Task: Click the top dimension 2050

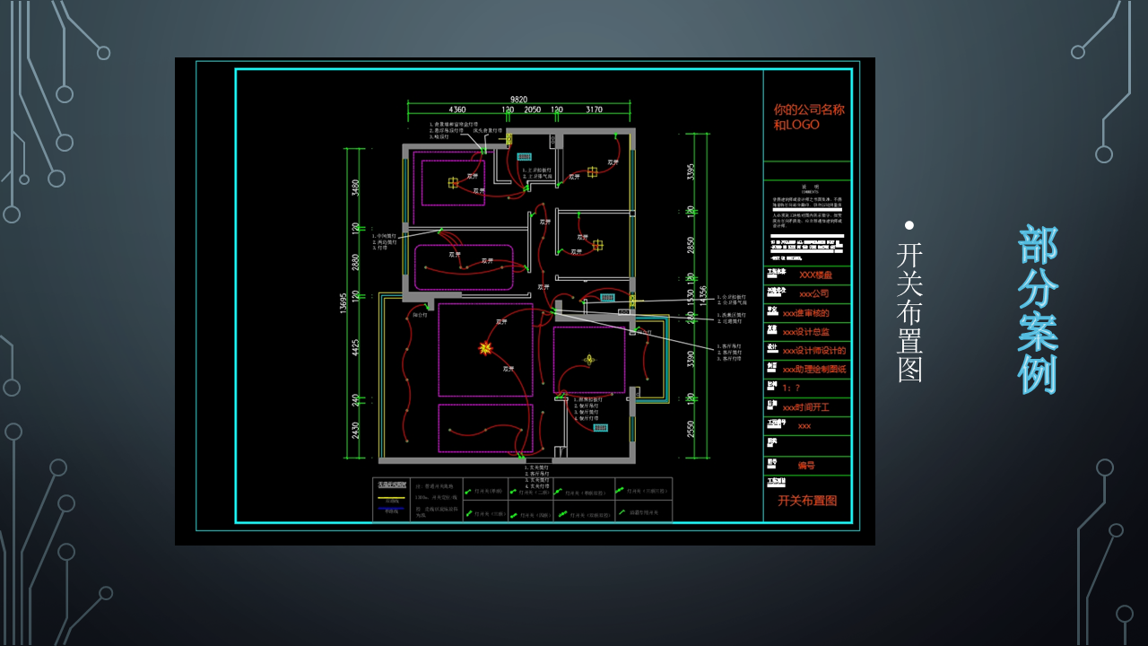Action: pyautogui.click(x=532, y=109)
